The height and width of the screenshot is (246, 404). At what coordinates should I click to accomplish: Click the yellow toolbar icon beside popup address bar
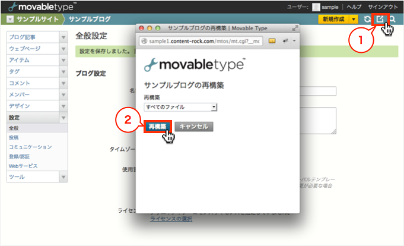272,41
